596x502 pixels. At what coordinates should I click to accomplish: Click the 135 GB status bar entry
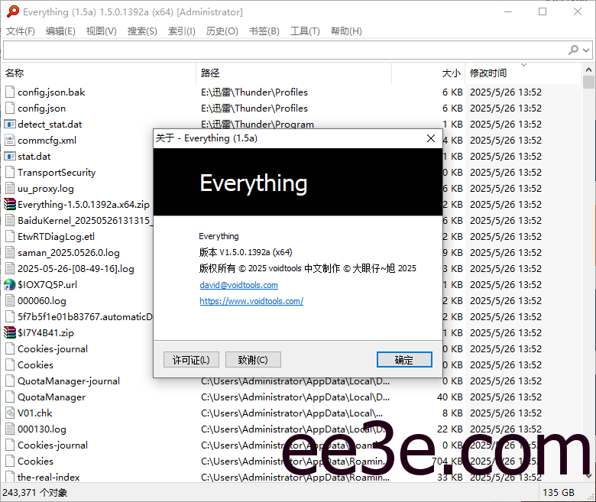pyautogui.click(x=559, y=493)
